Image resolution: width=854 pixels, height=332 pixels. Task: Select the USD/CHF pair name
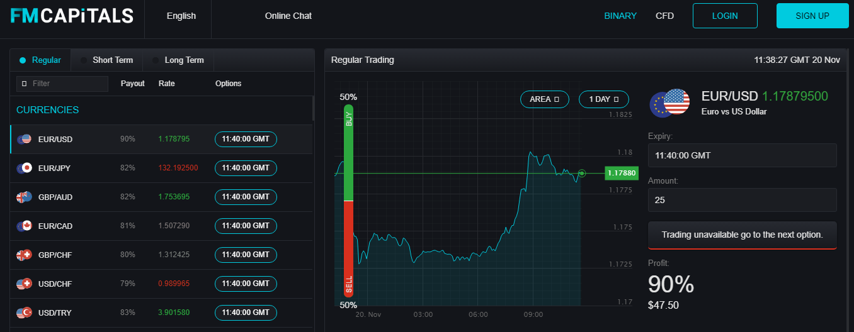[55, 284]
